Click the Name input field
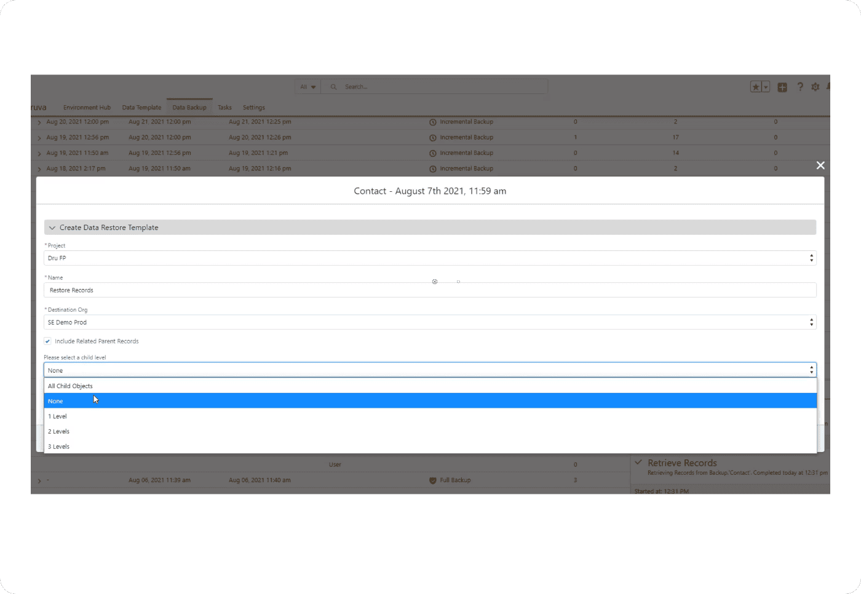 430,290
